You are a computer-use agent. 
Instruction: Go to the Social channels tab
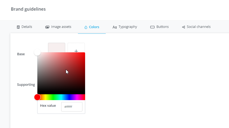click(x=196, y=27)
